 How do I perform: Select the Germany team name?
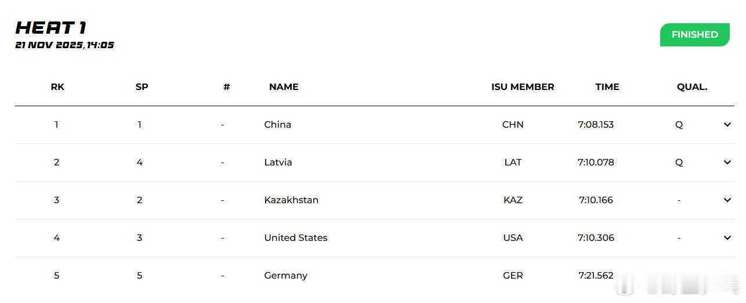[285, 275]
